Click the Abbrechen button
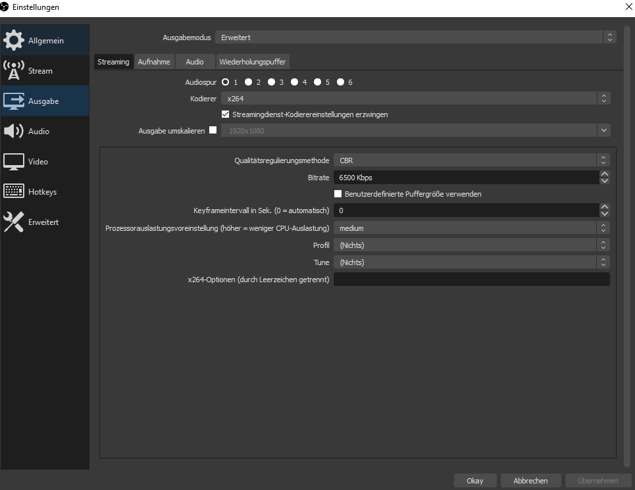The width and height of the screenshot is (635, 490). tap(530, 481)
